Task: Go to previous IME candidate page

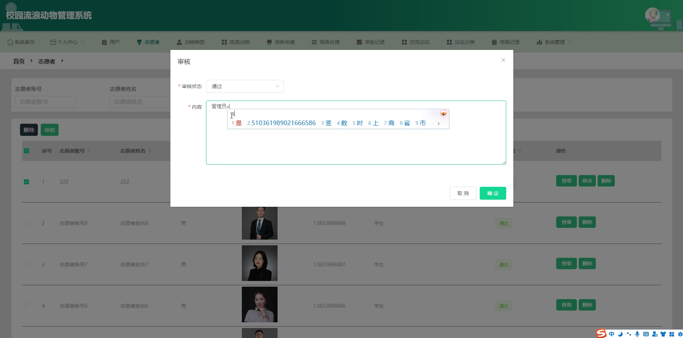Action: click(x=434, y=123)
